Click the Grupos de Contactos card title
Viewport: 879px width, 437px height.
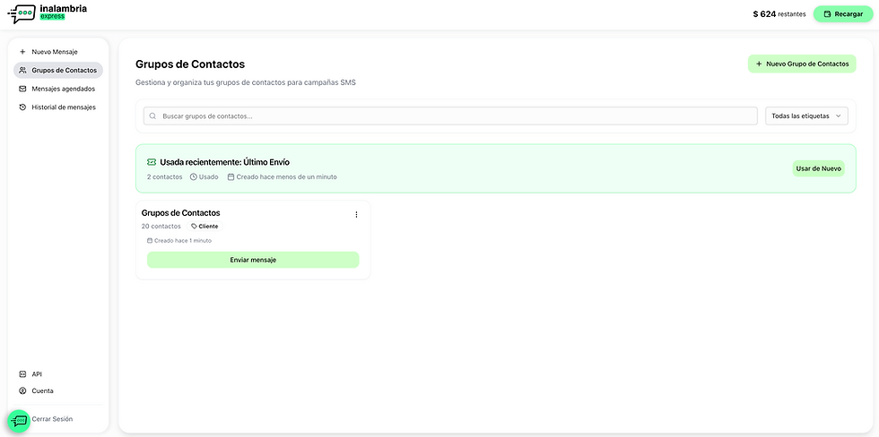pos(180,213)
